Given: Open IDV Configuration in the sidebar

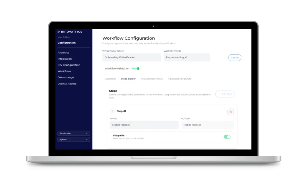Looking at the screenshot, I should (x=69, y=65).
